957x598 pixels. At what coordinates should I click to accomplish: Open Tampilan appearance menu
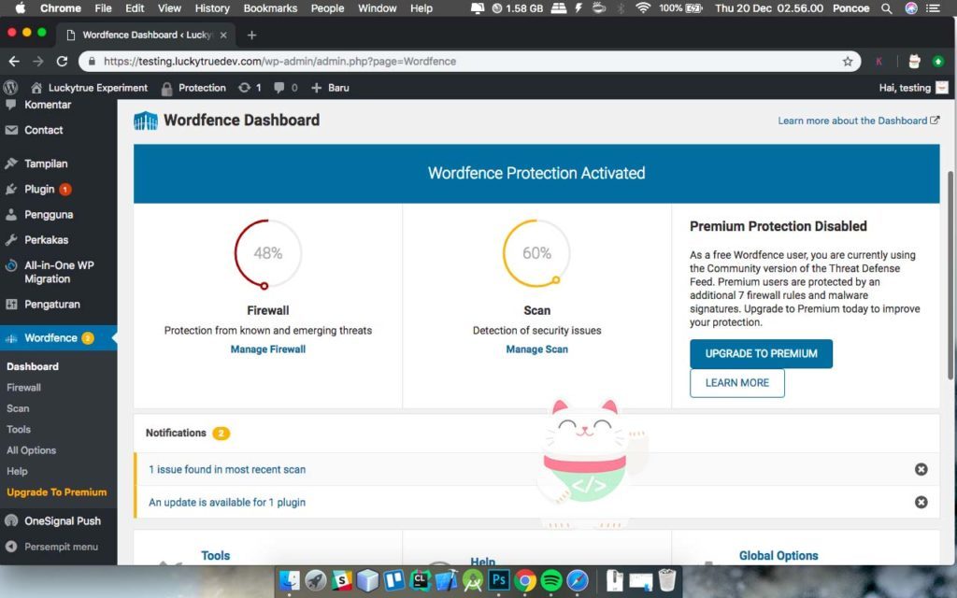46,164
